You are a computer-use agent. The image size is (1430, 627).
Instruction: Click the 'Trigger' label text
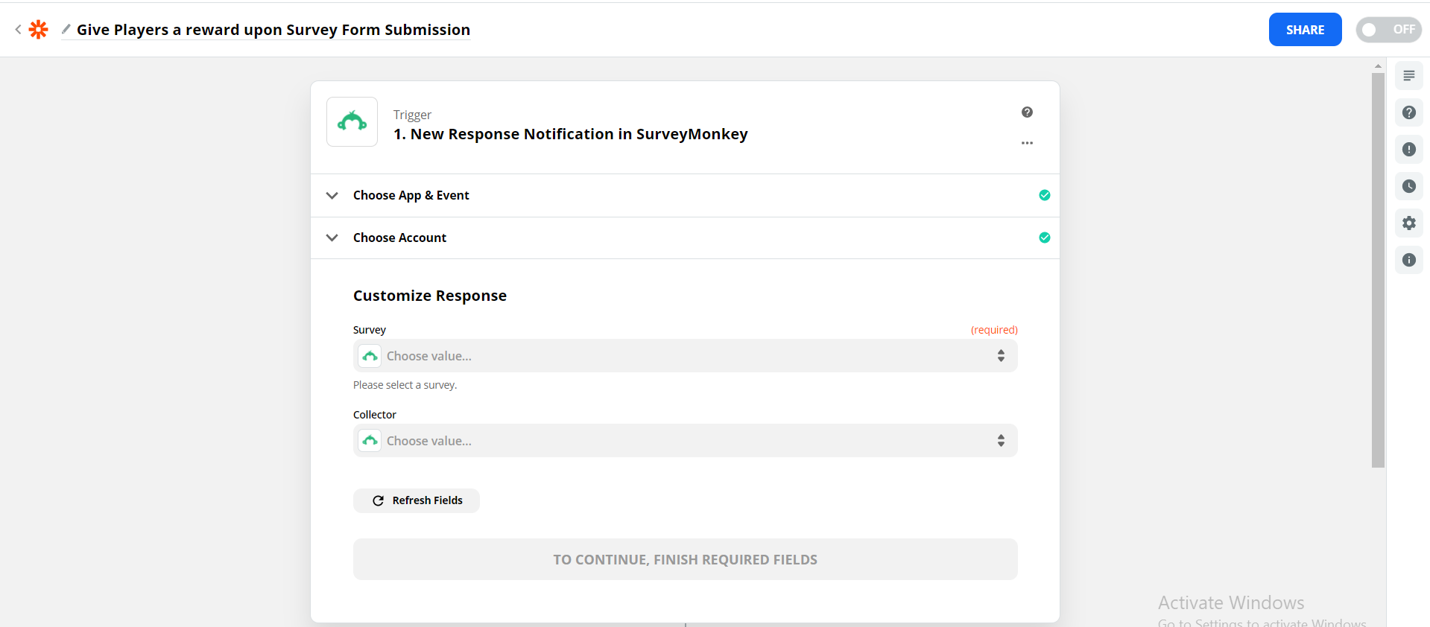tap(412, 115)
